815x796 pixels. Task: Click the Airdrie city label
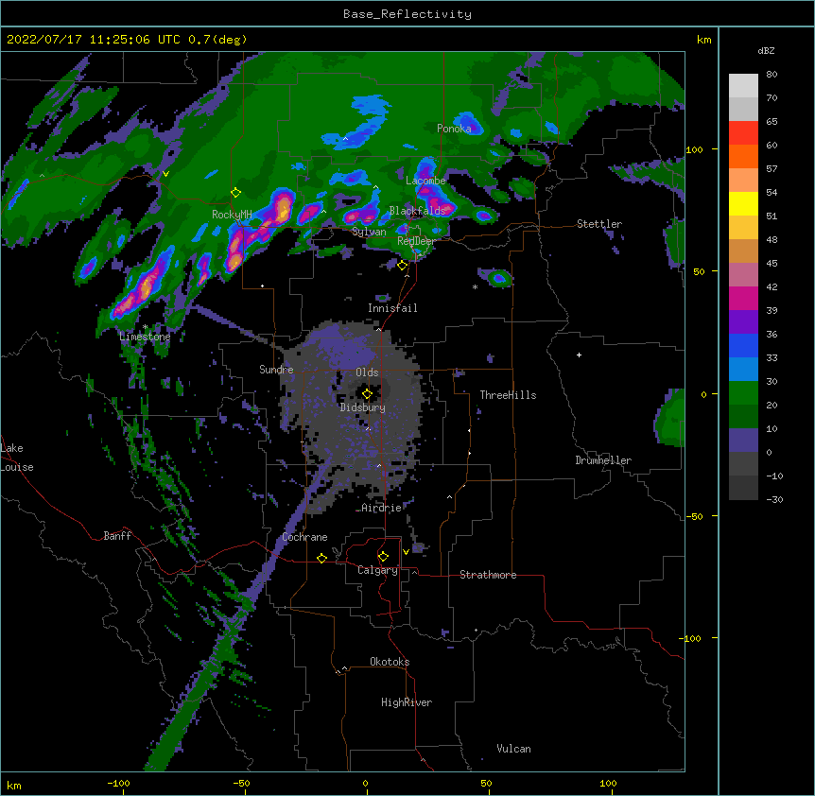point(382,508)
